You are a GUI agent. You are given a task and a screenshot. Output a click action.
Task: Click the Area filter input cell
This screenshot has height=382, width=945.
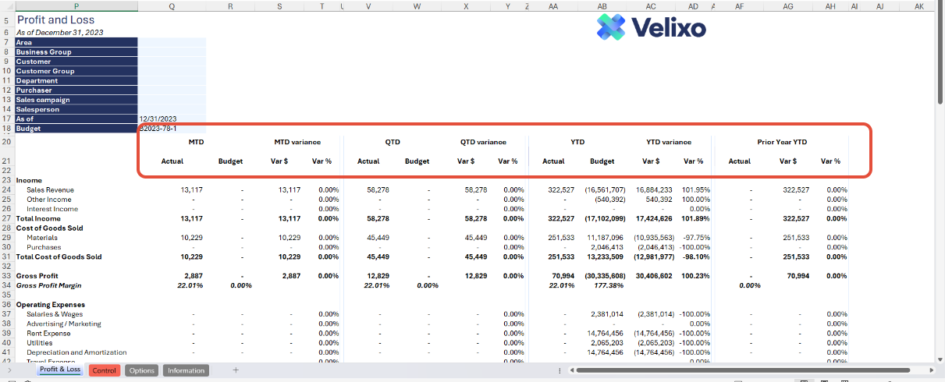click(172, 42)
